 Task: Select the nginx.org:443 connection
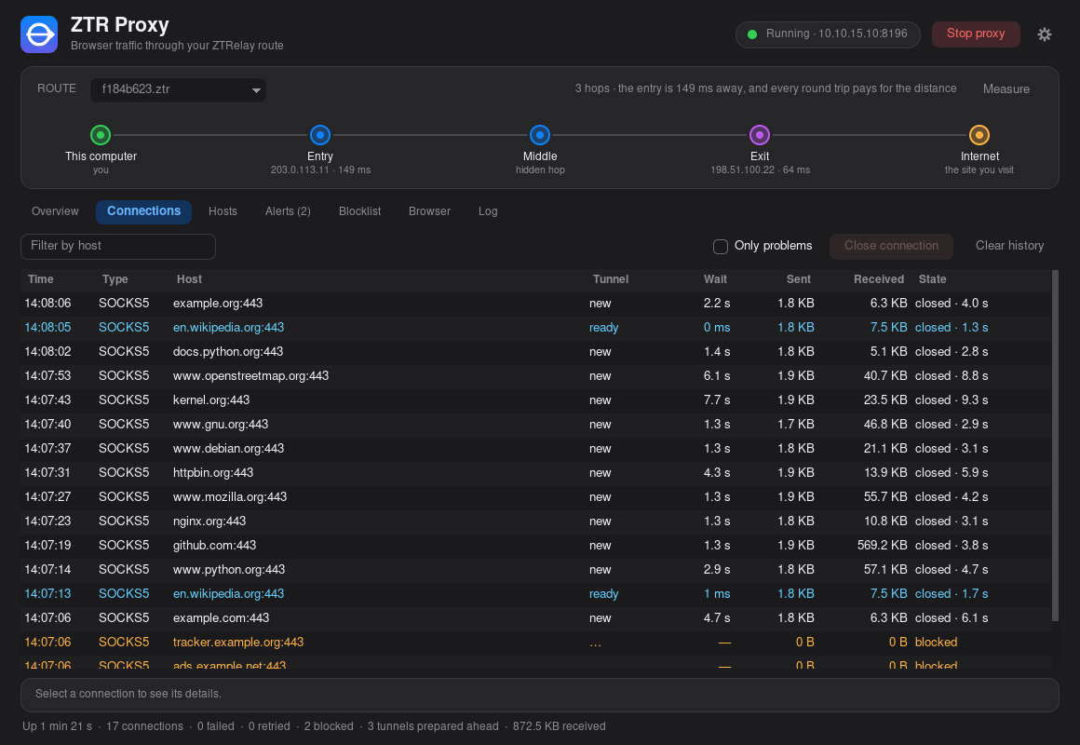(x=536, y=521)
